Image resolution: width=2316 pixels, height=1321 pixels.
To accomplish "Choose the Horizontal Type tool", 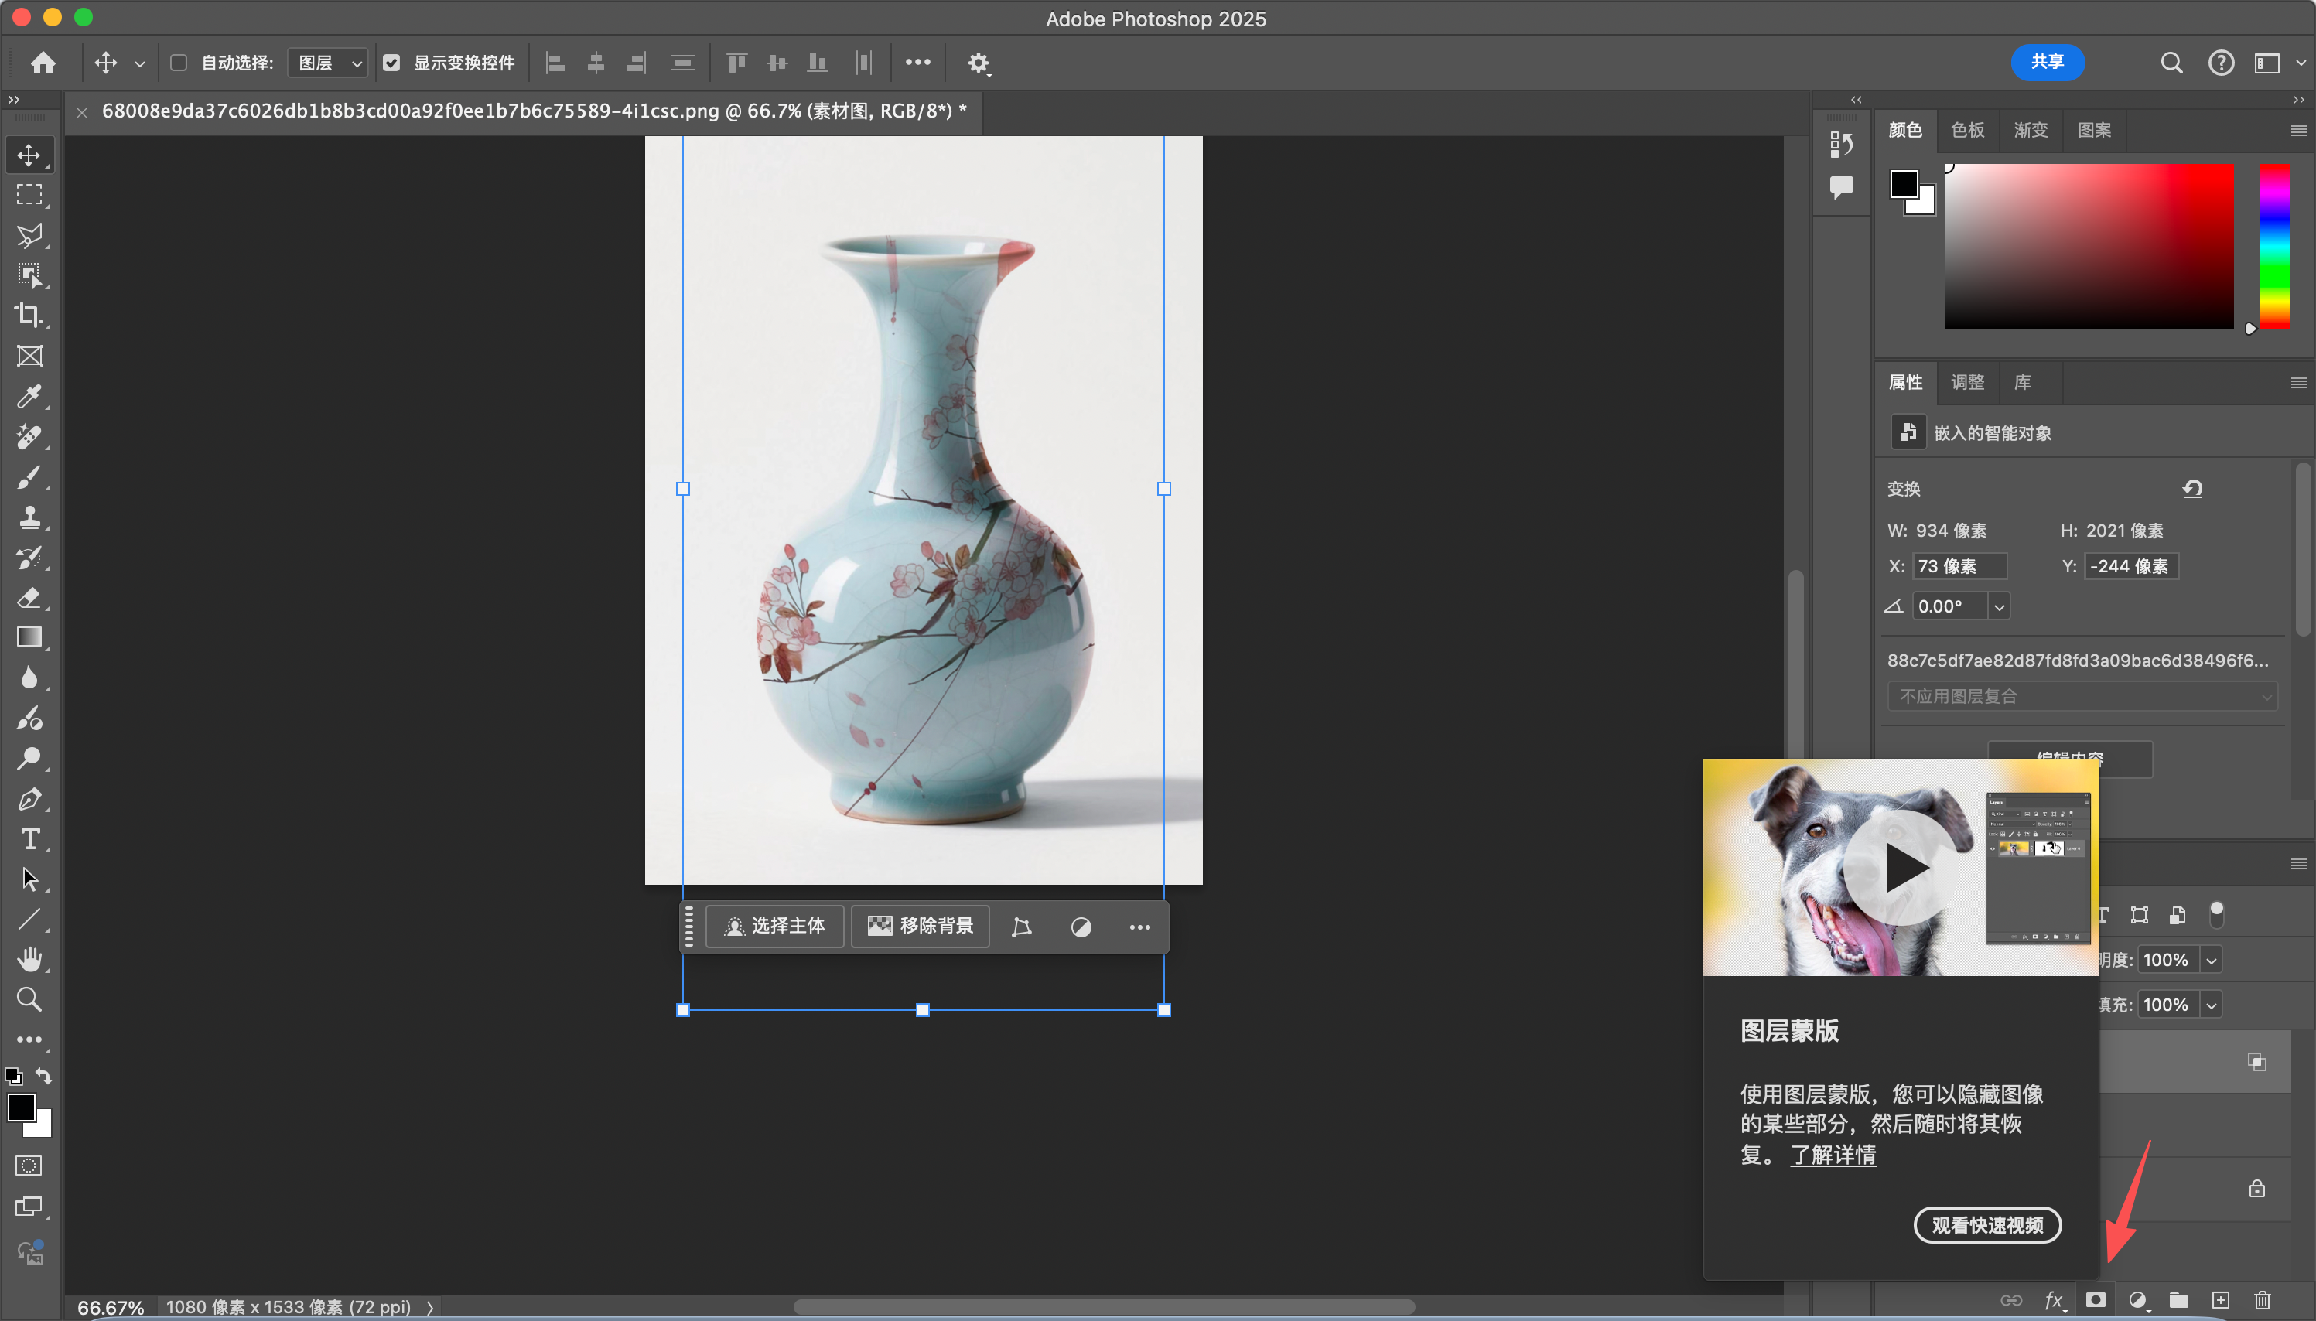I will [x=29, y=839].
